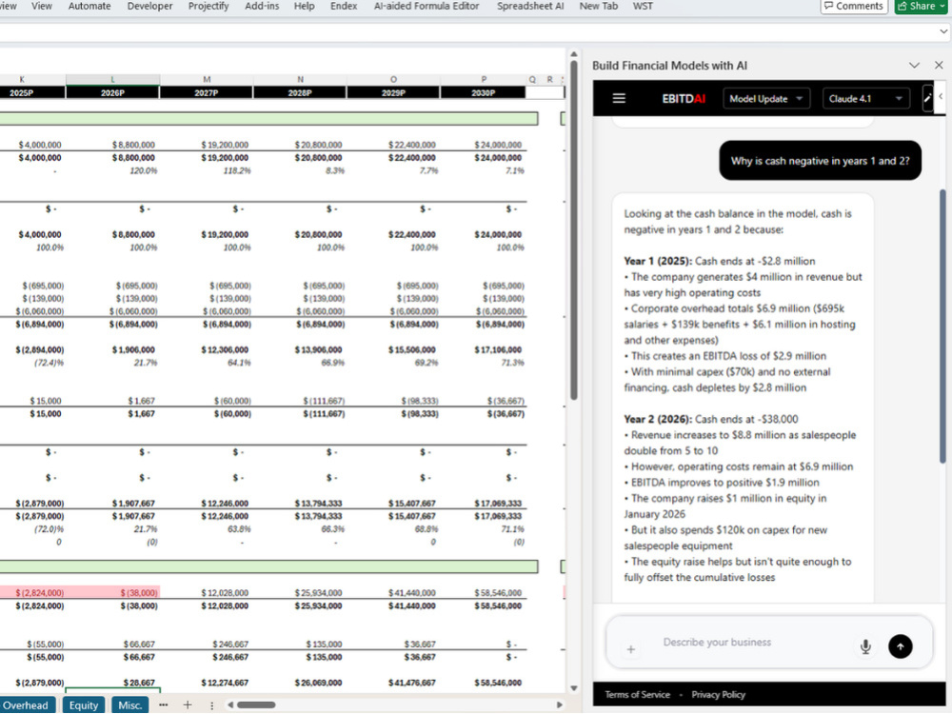Add a new worksheet with plus icon
This screenshot has width=952, height=714.
pos(188,704)
